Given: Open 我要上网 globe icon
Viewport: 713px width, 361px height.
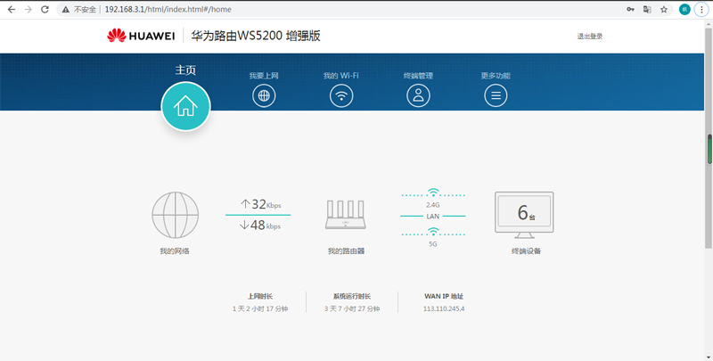Looking at the screenshot, I should pyautogui.click(x=264, y=95).
